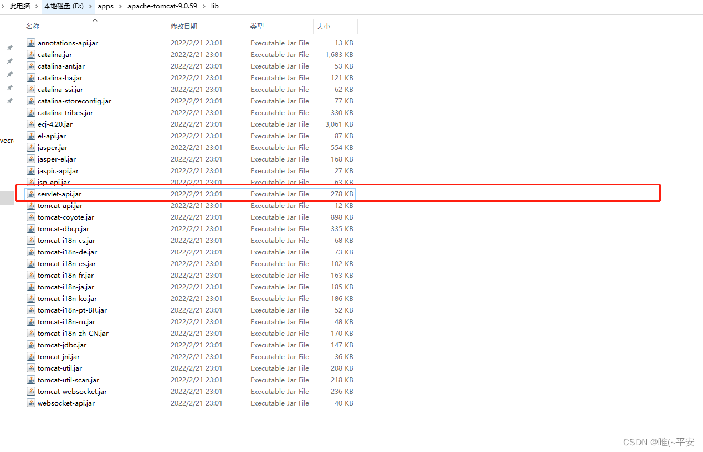Select the file name tomcat-i18n-pt-BR.jar
The width and height of the screenshot is (703, 452).
pos(72,310)
